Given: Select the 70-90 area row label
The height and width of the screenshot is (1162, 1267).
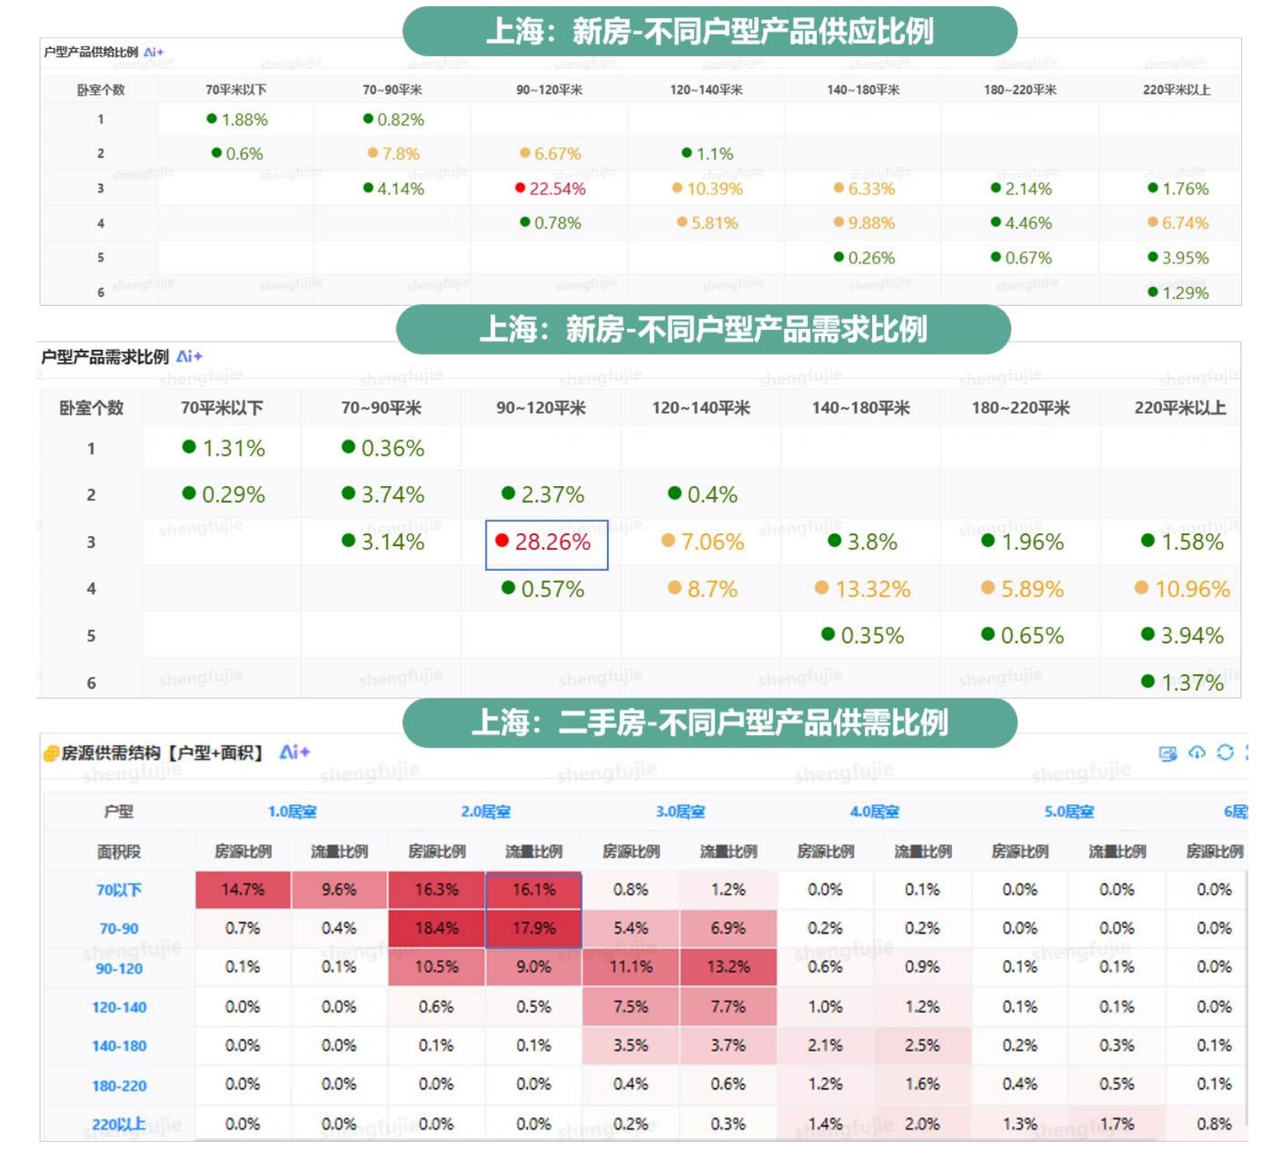Looking at the screenshot, I should [119, 929].
